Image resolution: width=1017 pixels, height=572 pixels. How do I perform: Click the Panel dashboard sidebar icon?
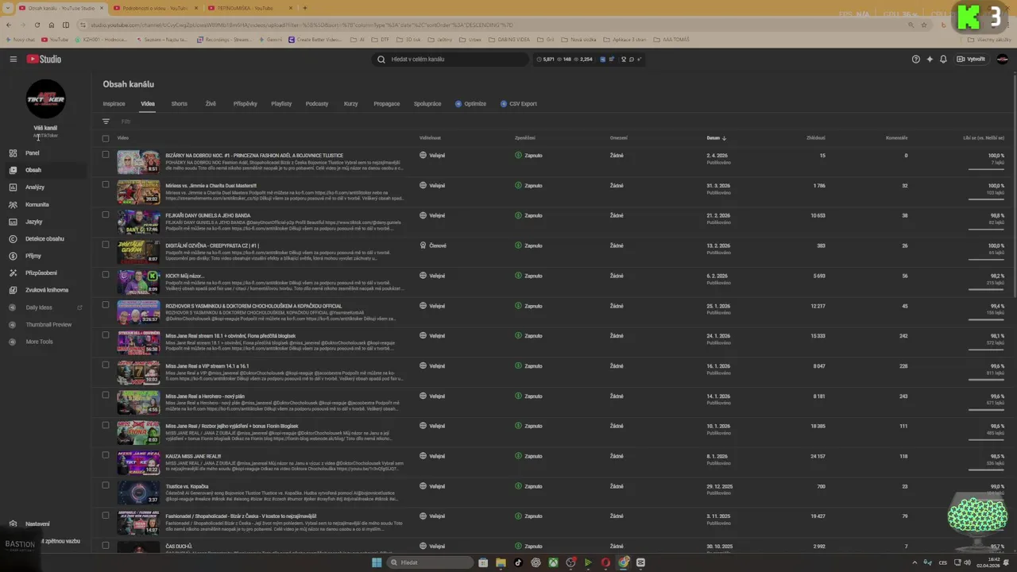(x=13, y=153)
